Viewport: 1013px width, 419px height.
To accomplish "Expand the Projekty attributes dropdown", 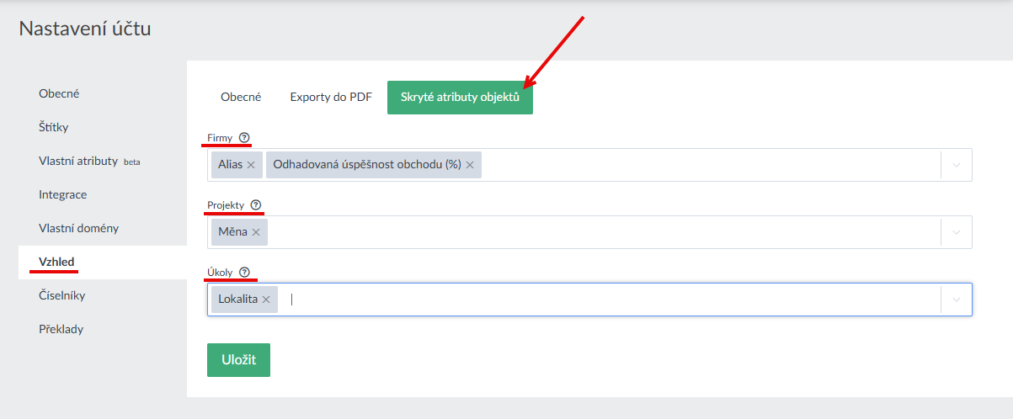I will coord(956,232).
